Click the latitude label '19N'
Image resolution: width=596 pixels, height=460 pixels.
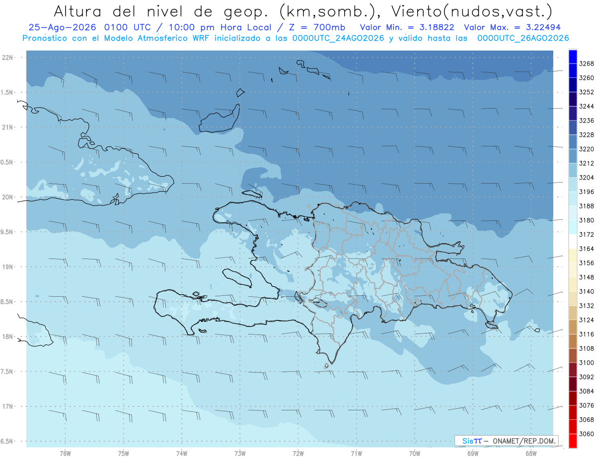7,267
